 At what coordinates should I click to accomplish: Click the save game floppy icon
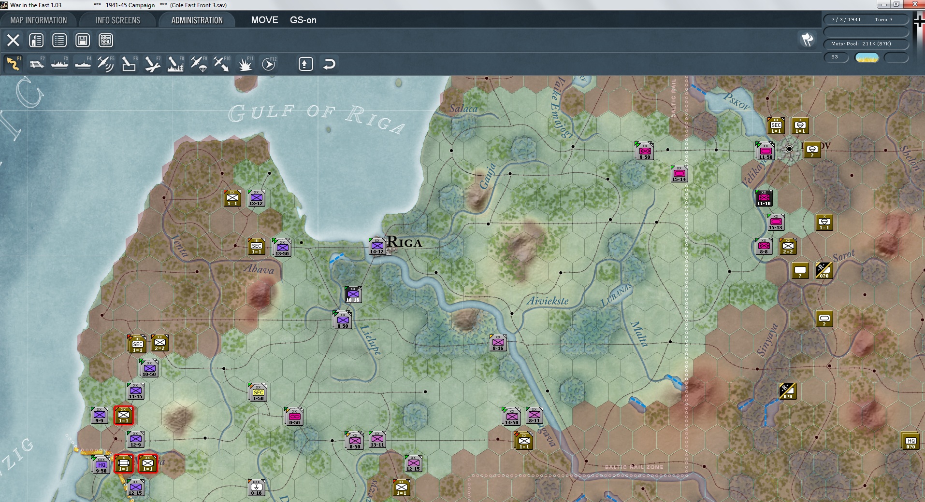[83, 40]
